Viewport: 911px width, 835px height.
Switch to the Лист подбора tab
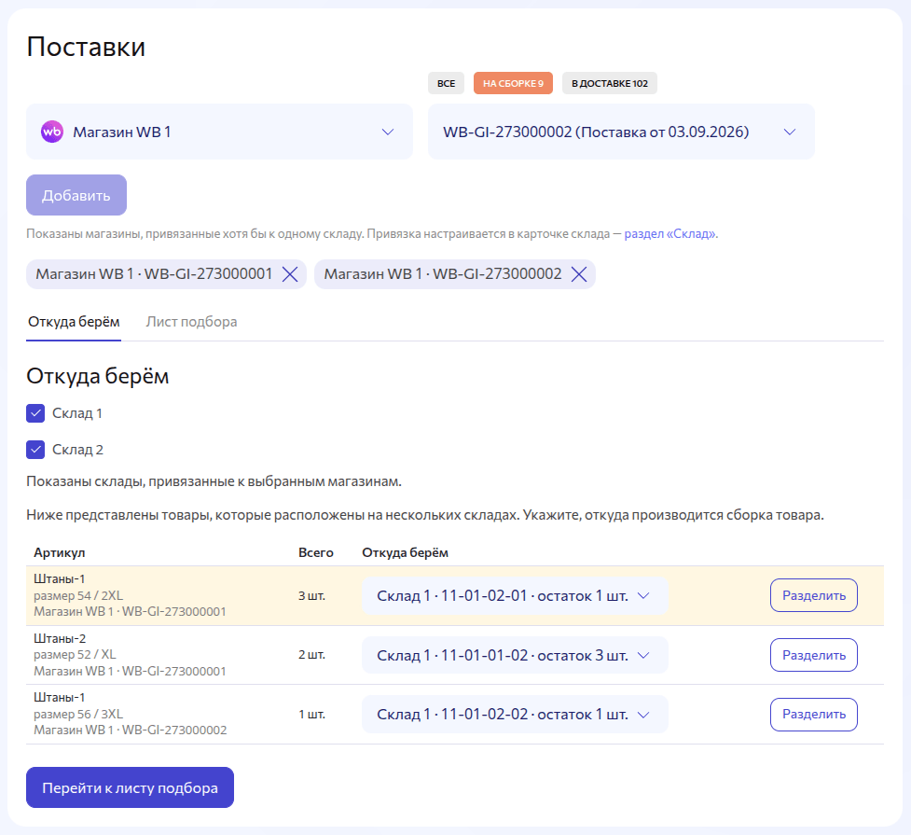coord(191,322)
